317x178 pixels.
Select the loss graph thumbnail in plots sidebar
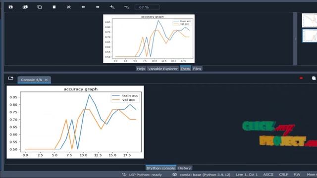click(x=309, y=20)
